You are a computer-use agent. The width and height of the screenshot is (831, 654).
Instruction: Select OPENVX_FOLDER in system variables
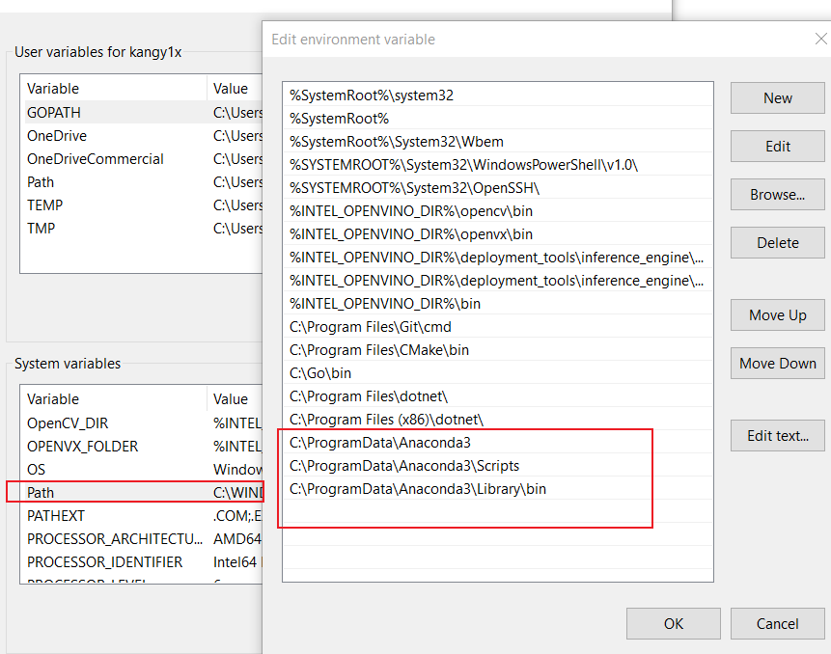click(142, 447)
